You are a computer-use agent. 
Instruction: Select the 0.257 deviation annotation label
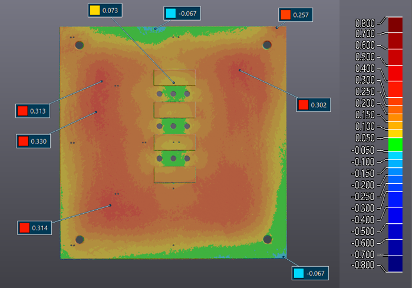[x=296, y=15]
